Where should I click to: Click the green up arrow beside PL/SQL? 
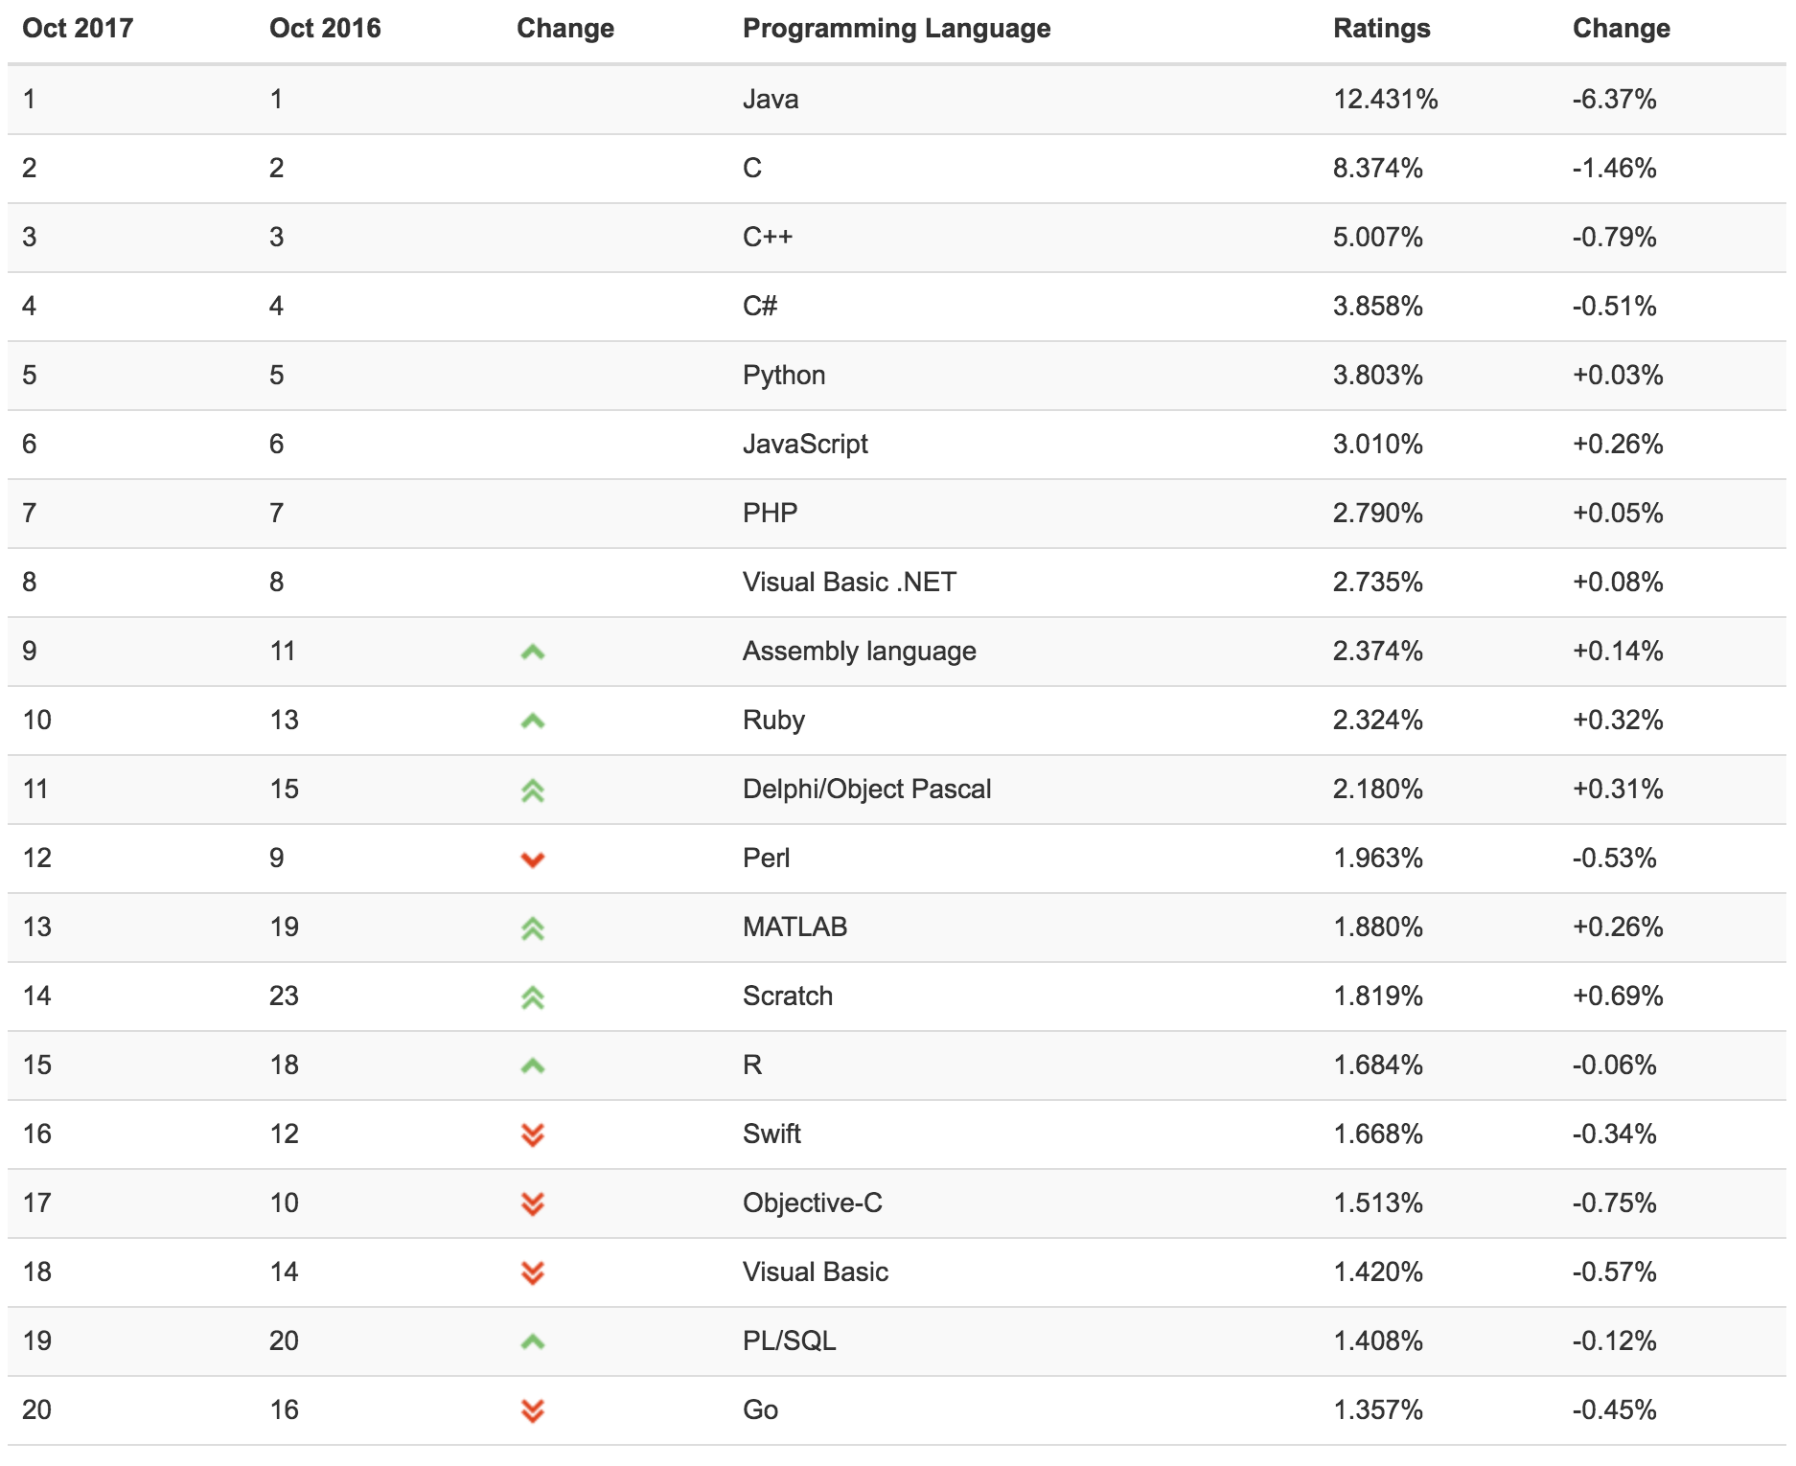pyautogui.click(x=532, y=1342)
